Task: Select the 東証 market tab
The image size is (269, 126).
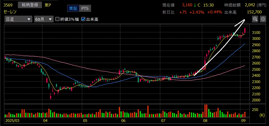Action: pos(73,8)
